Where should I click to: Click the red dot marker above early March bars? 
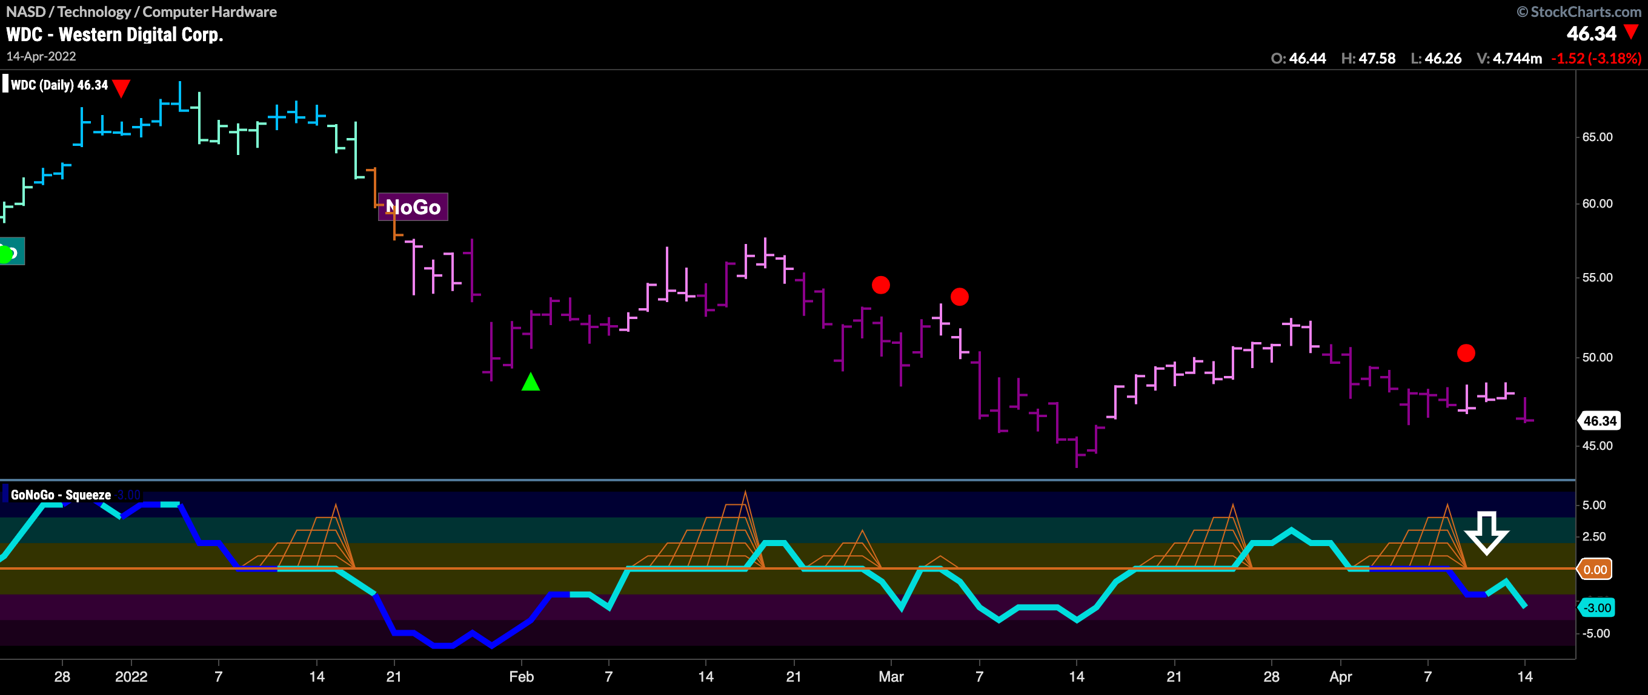[959, 297]
